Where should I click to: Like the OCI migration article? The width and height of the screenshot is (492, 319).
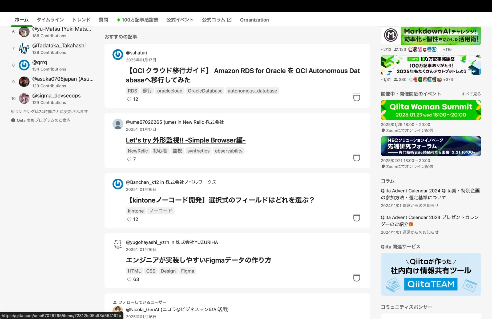pos(129,99)
